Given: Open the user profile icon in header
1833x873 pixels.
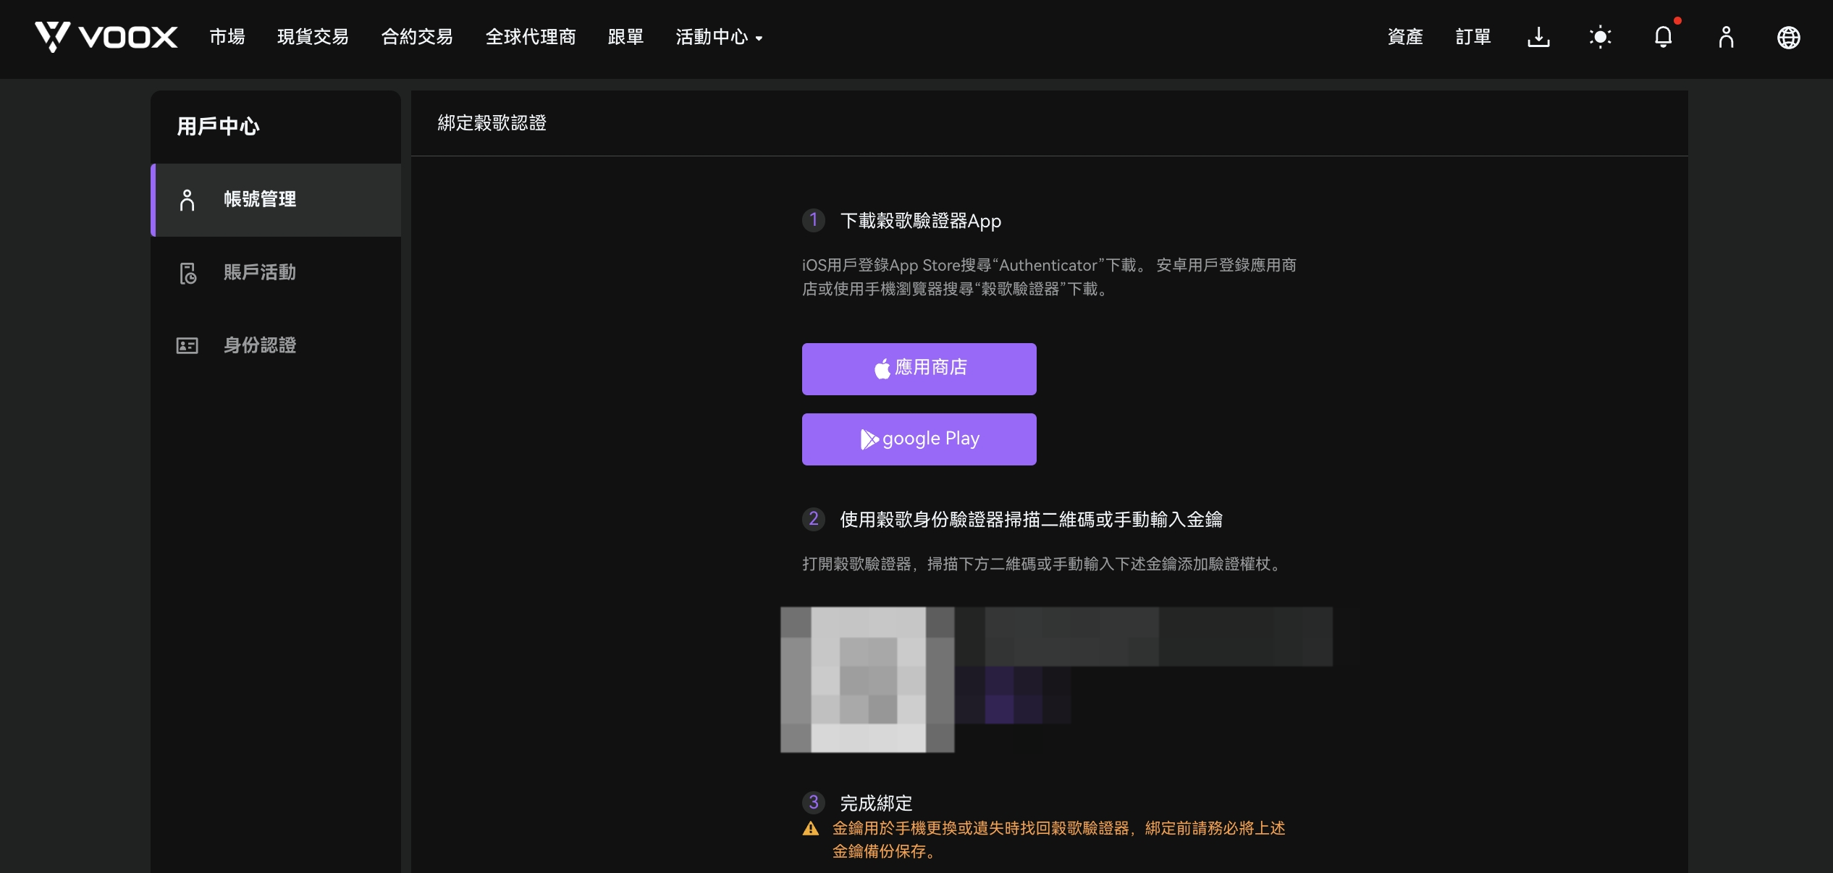Looking at the screenshot, I should pos(1727,37).
